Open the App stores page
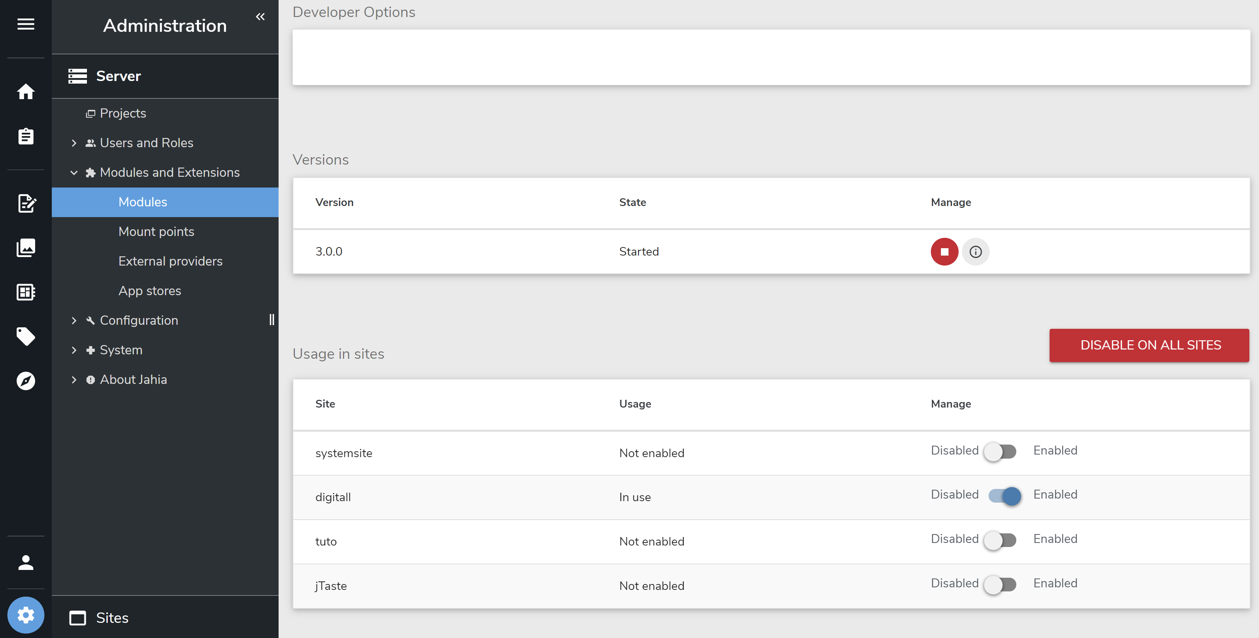Image resolution: width=1259 pixels, height=638 pixels. tap(150, 291)
